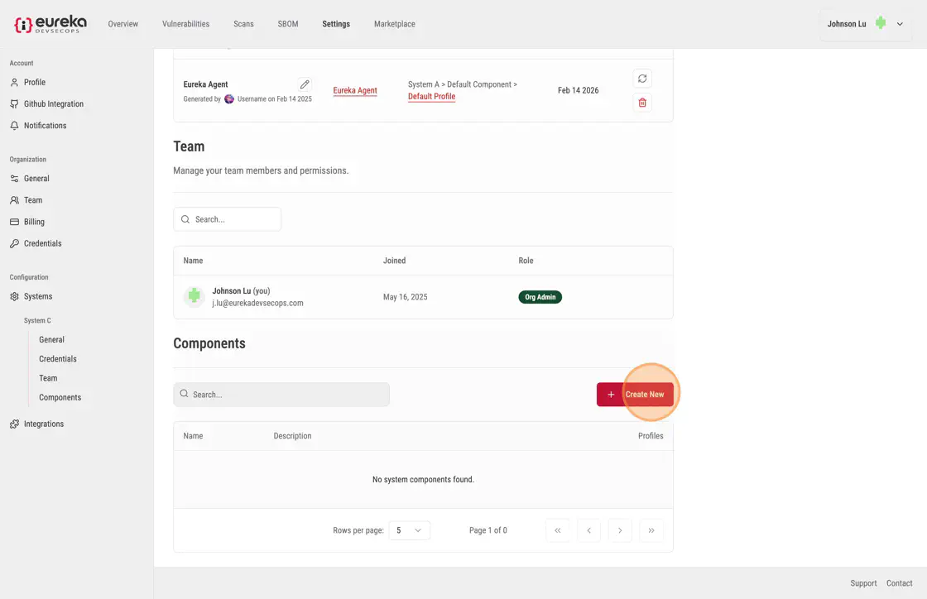Click the Team search input box
The image size is (927, 599).
pyautogui.click(x=228, y=219)
